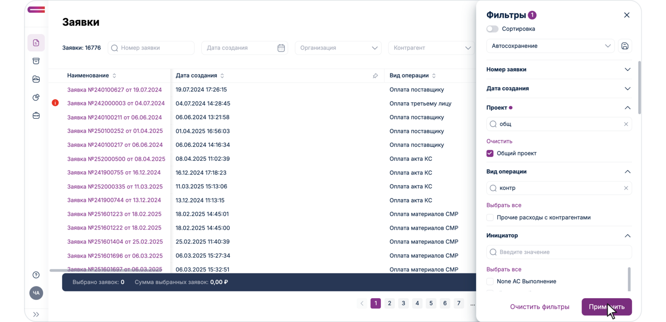Screen dimensions: 666x322
Task: Open Заявка №240100627 от 19.07.2024
Action: pyautogui.click(x=115, y=90)
